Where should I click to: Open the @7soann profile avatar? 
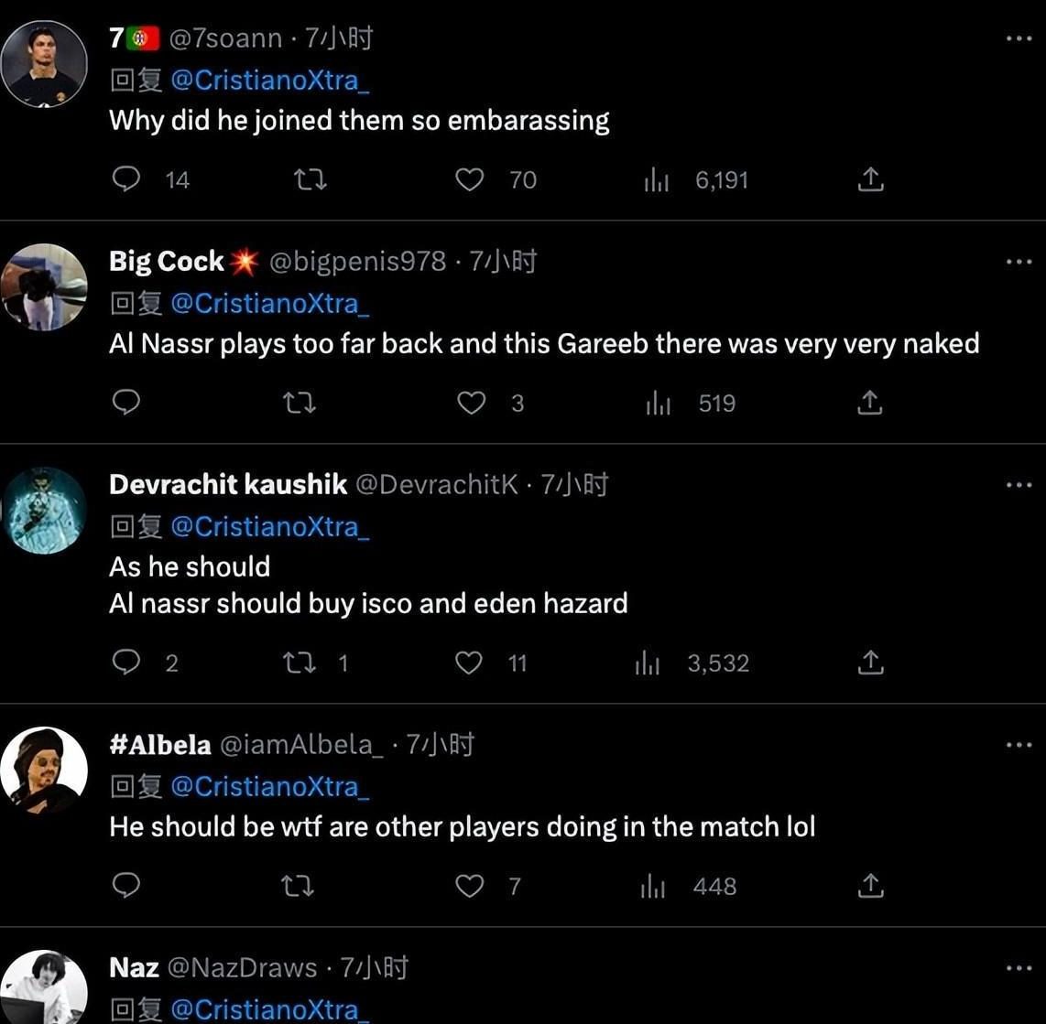(44, 64)
